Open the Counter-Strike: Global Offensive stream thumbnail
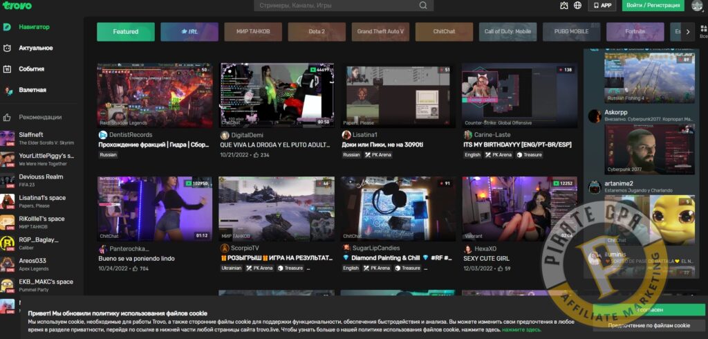 pyautogui.click(x=519, y=95)
